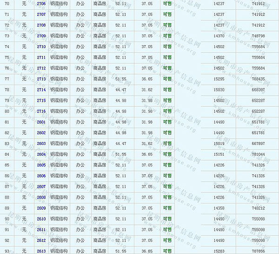This screenshot has width=279, height=254.
Task: Open room 2707 details link
Action: [x=41, y=14]
